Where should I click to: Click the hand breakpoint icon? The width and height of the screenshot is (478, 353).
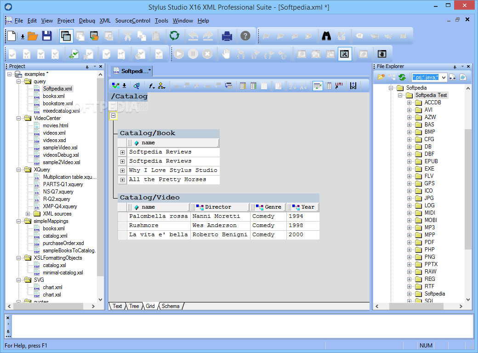point(226,54)
